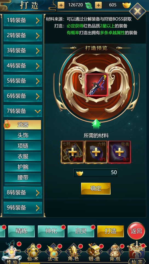Expand the 9转装备 category

(x=23, y=208)
